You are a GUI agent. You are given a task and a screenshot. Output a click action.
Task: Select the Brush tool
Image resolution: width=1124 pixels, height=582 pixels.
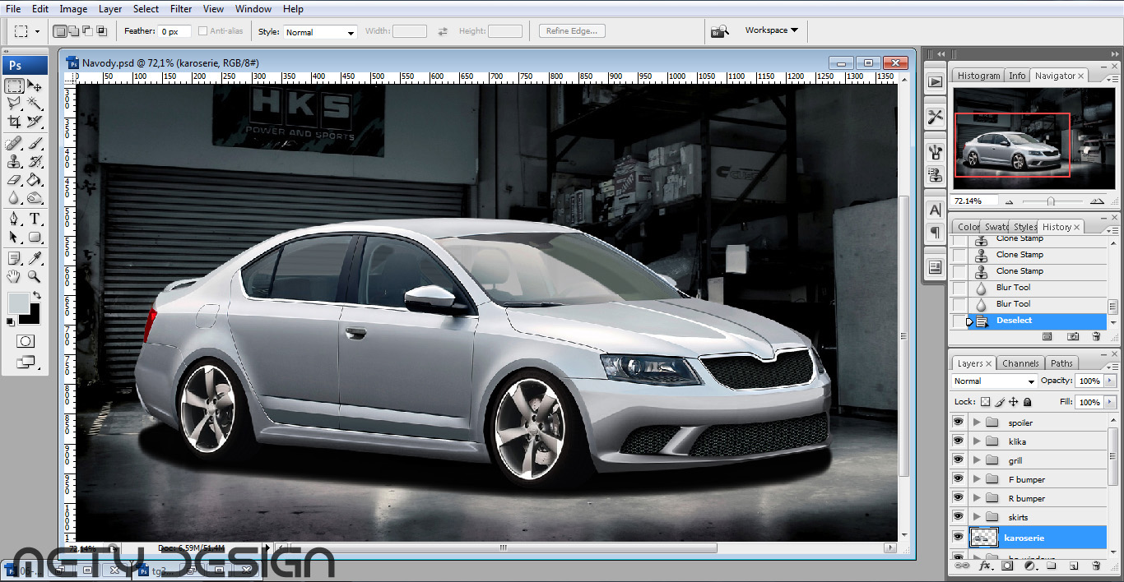tap(35, 144)
